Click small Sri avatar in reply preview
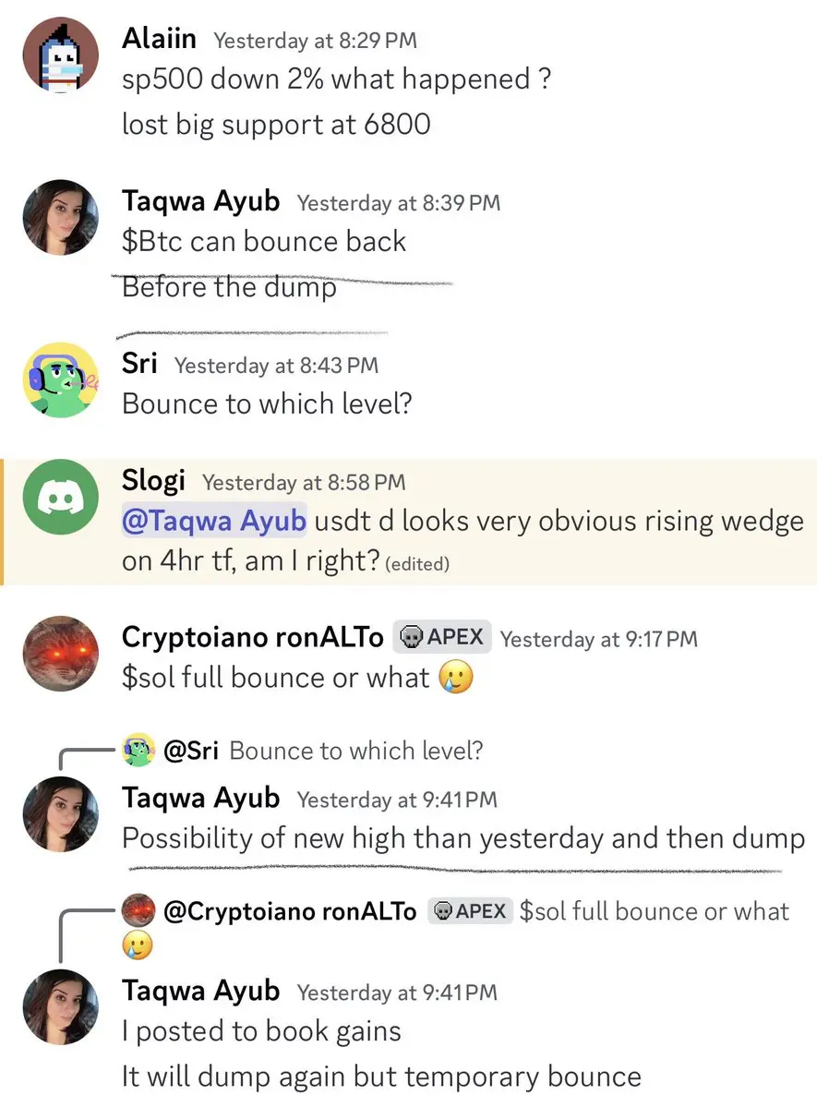This screenshot has height=1107, width=817. pyautogui.click(x=138, y=750)
